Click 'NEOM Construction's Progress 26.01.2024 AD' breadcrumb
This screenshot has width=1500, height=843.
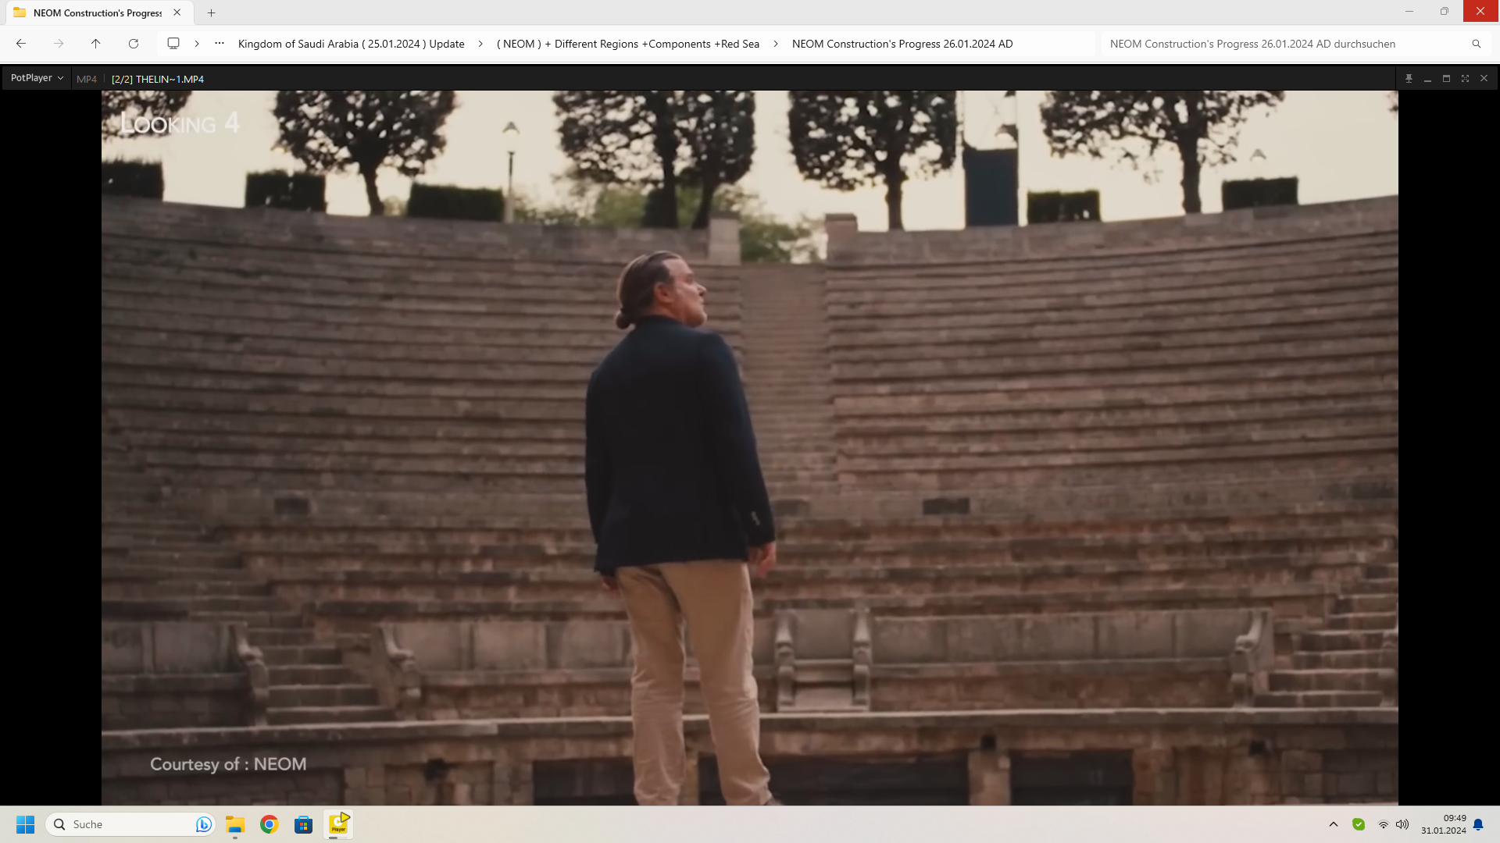click(902, 44)
